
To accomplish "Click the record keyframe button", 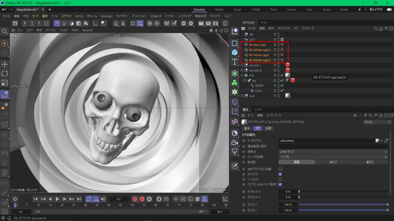I will coord(135,199).
